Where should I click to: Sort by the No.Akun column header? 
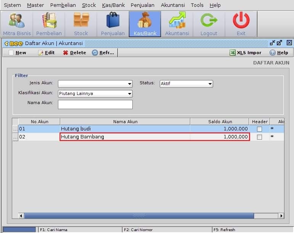click(39, 122)
